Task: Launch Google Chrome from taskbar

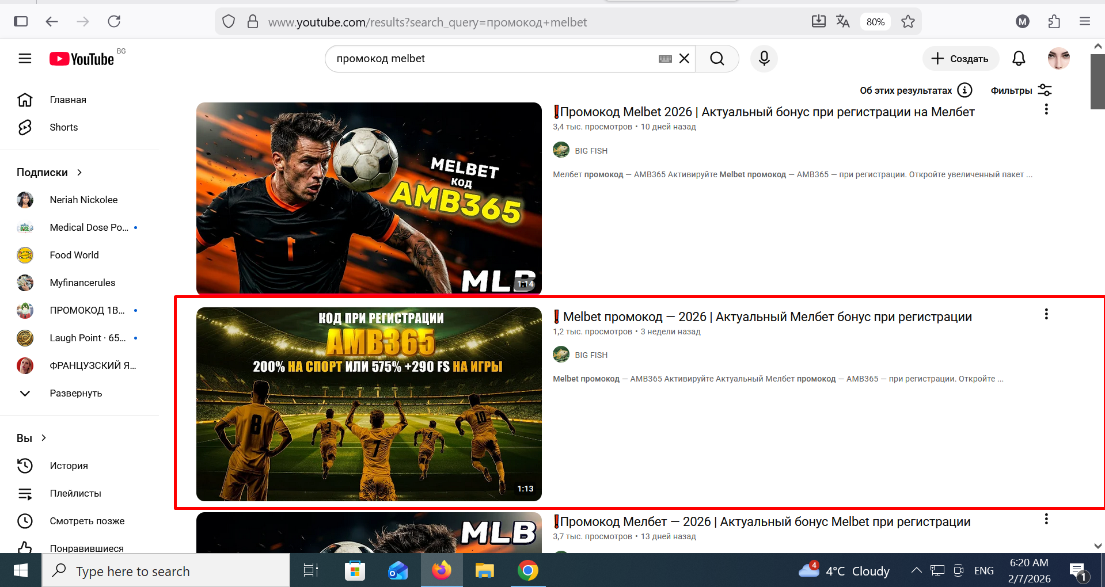Action: (x=528, y=570)
